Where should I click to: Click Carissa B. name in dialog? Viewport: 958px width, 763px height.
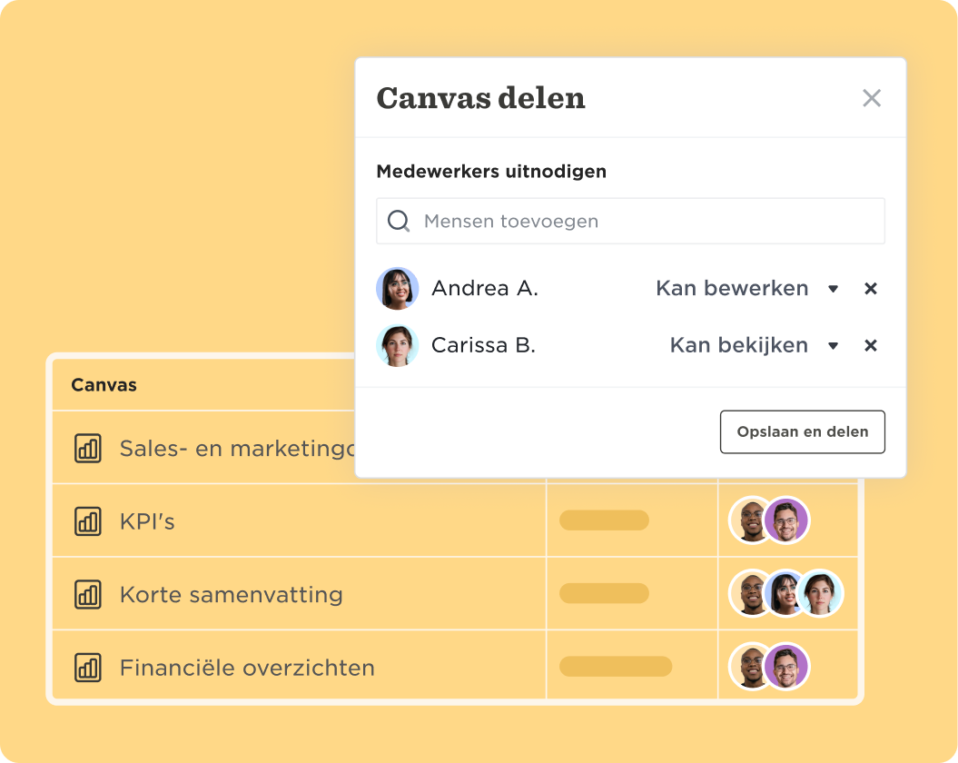click(x=483, y=345)
